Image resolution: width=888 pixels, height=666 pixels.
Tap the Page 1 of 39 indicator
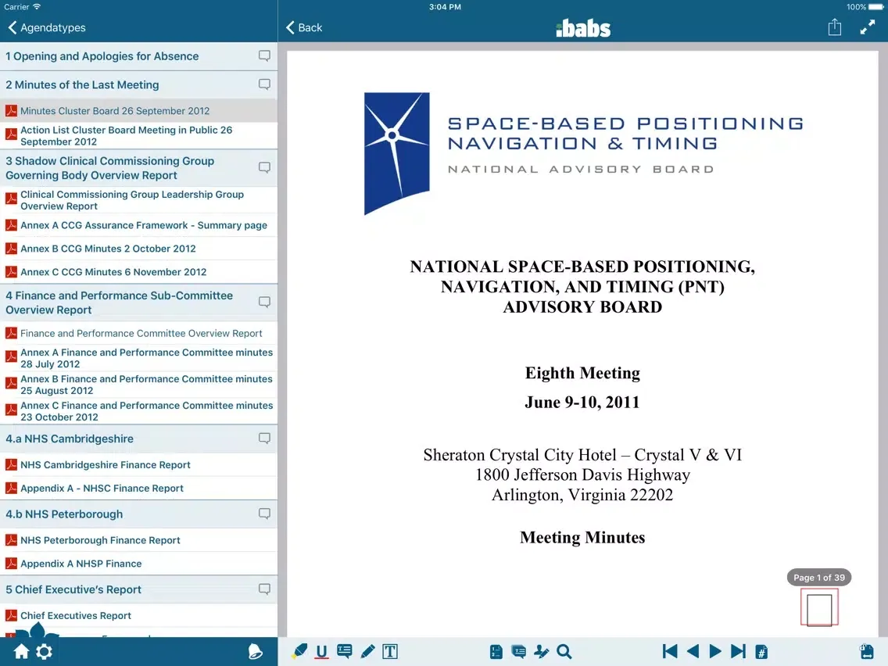click(x=819, y=578)
